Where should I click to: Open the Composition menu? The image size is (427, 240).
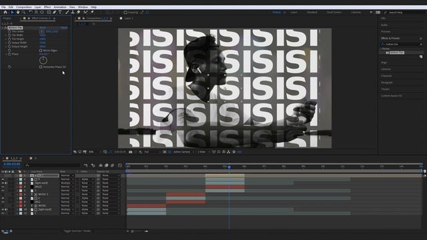pos(24,7)
